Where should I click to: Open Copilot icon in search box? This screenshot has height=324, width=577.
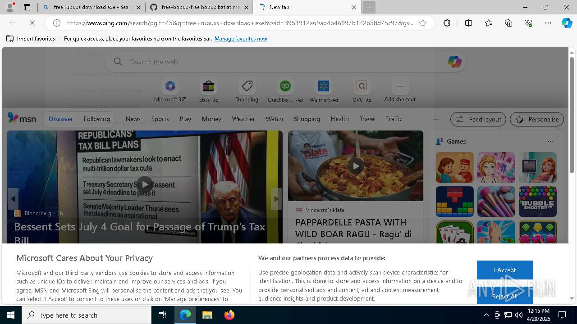454,62
